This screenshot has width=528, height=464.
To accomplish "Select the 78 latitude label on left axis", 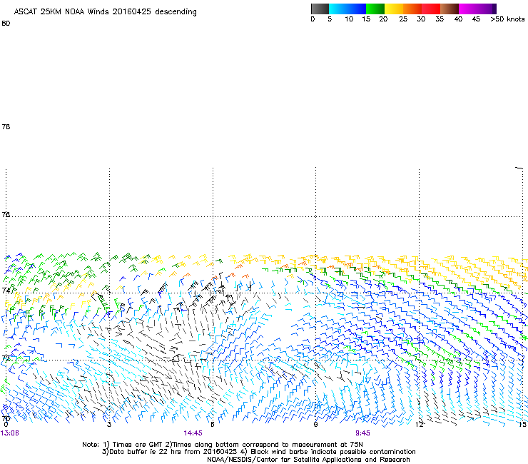I will click(6, 126).
